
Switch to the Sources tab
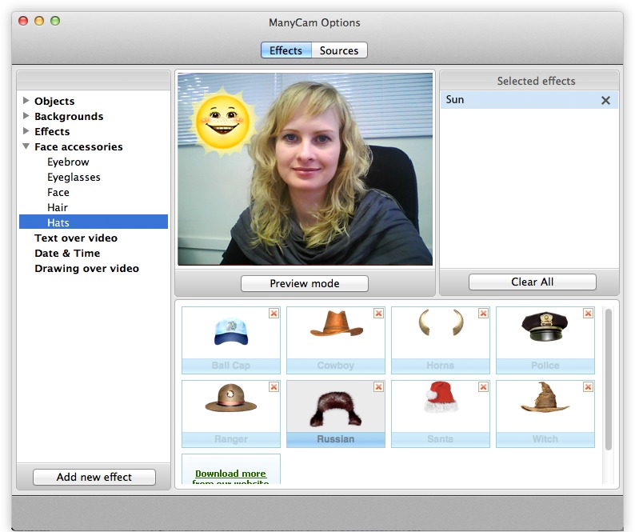339,50
